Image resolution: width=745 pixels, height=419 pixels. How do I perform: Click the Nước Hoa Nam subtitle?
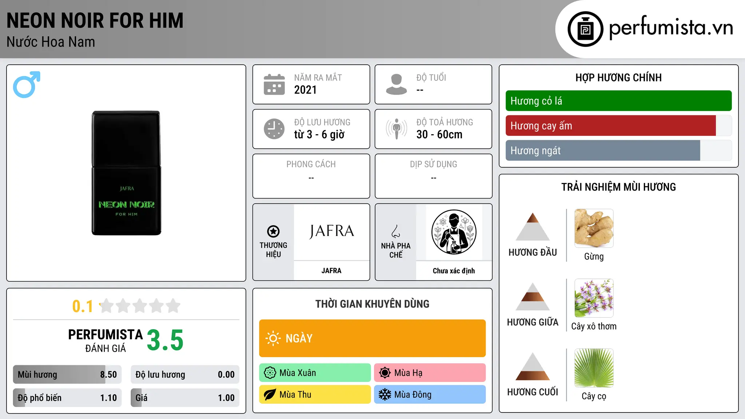click(x=51, y=42)
